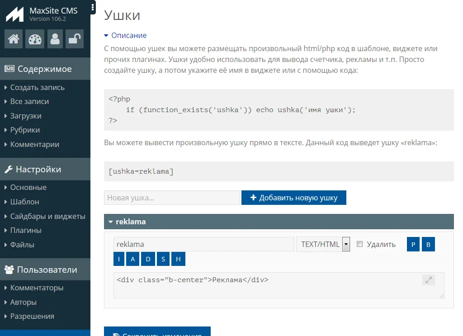Click the reklama name text field
The image size is (463, 336).
point(203,244)
